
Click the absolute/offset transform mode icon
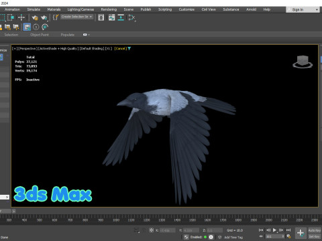tap(151, 230)
